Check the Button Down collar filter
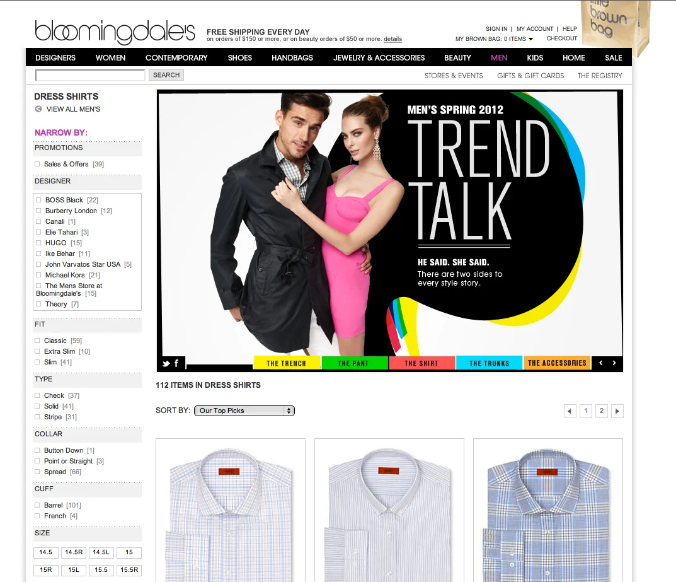 pyautogui.click(x=38, y=450)
